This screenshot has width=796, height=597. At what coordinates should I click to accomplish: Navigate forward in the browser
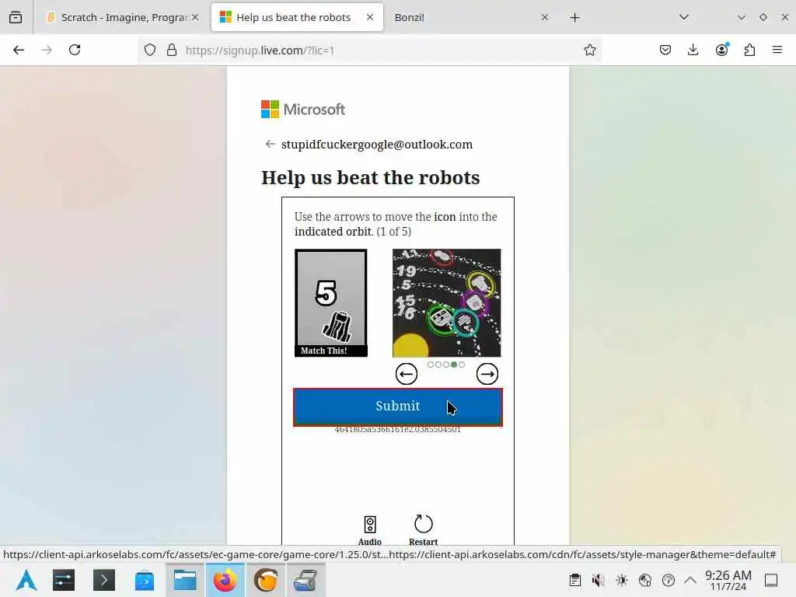[47, 50]
